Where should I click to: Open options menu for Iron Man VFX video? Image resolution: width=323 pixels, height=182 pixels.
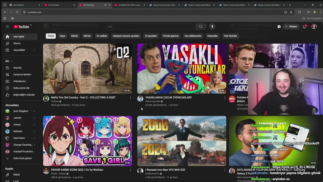[x=225, y=170]
